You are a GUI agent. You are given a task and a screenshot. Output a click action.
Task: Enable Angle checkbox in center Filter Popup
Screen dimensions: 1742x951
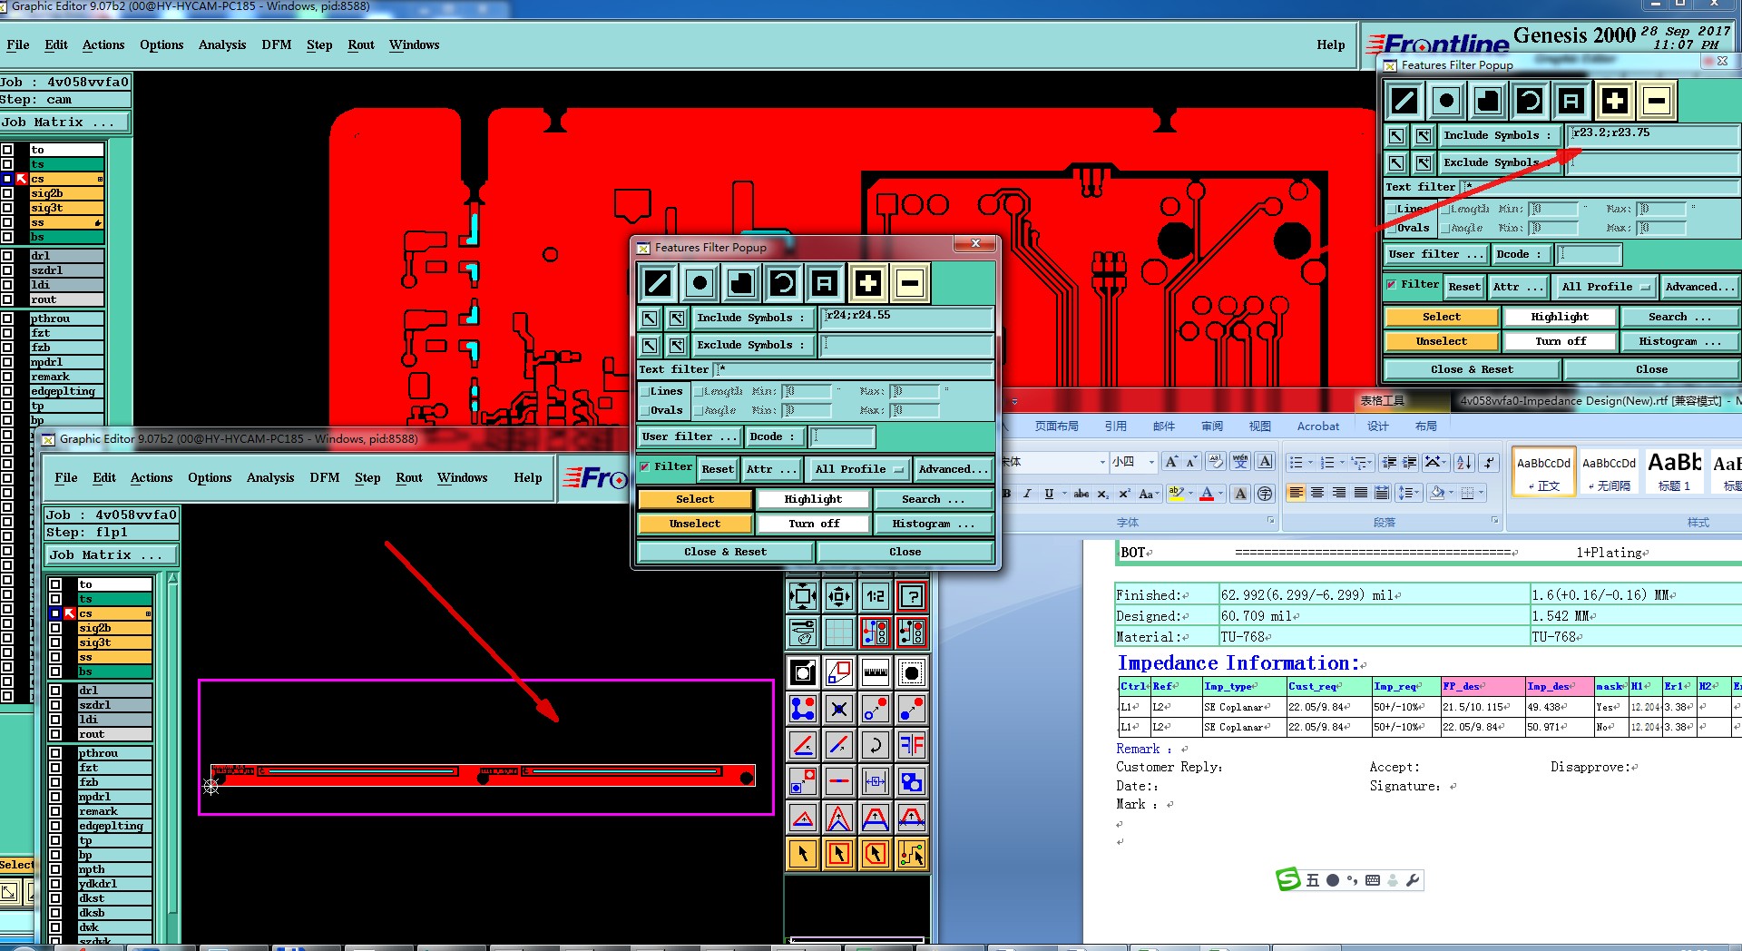699,410
